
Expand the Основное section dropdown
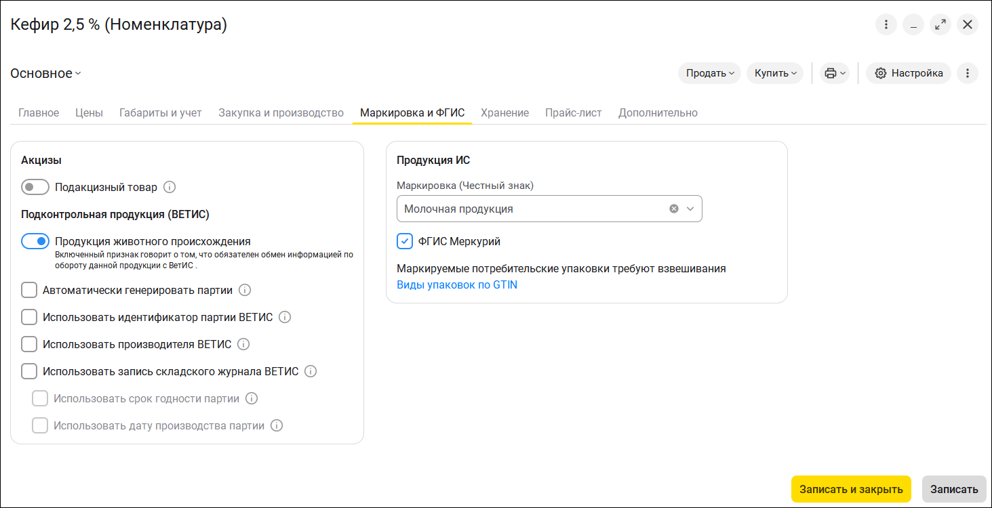(45, 73)
